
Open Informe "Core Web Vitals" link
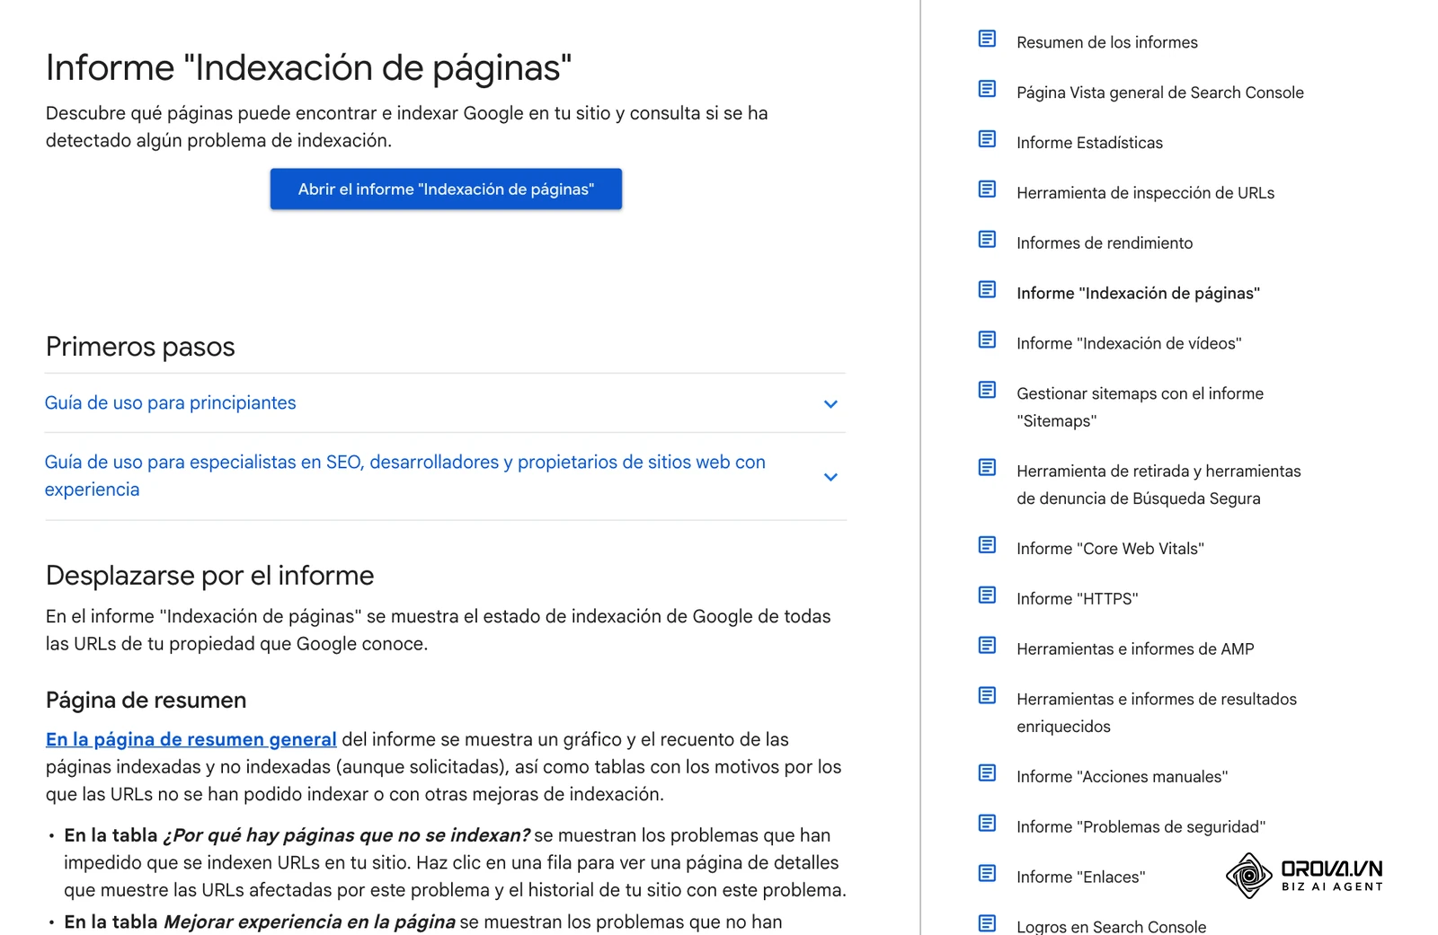pos(1110,549)
